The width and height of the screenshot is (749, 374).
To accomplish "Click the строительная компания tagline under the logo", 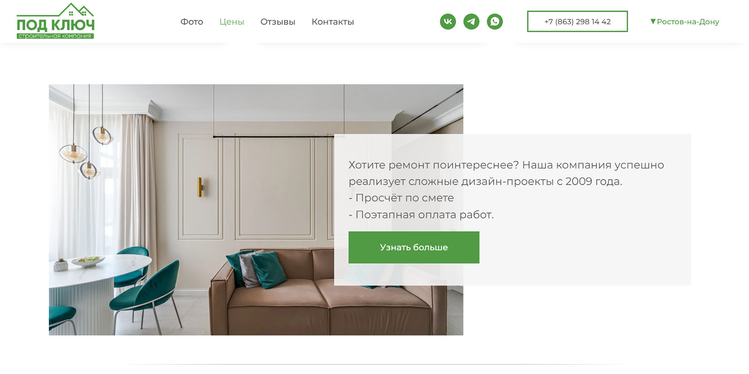I will click(x=55, y=36).
